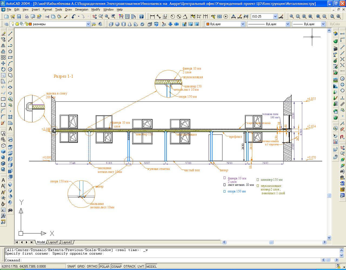Disable OSNAP in the status bar
Screen dimensions: 346x270
(x=117, y=266)
